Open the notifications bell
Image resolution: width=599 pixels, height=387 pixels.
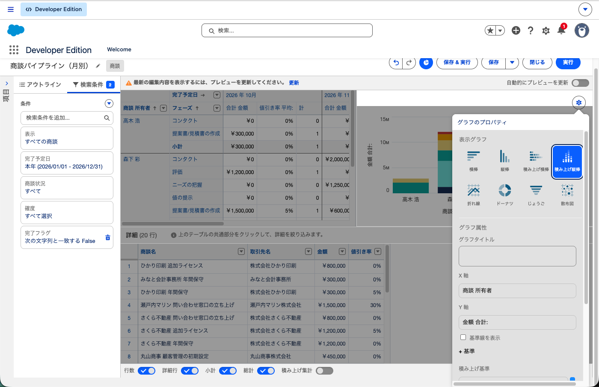561,30
